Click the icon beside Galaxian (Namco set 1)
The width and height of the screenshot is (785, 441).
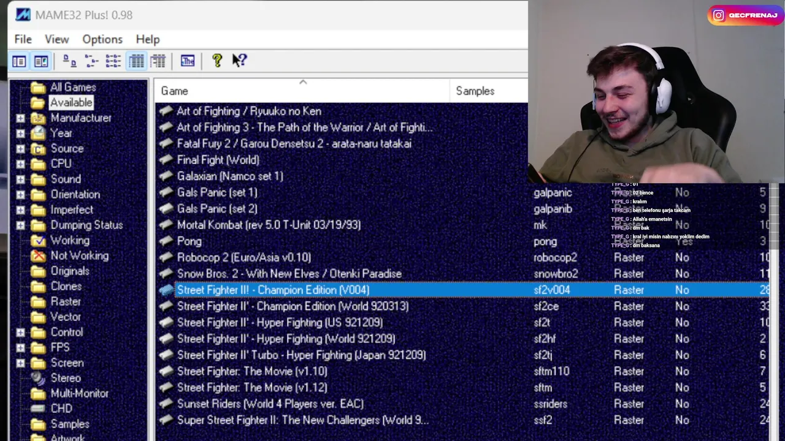(x=166, y=176)
